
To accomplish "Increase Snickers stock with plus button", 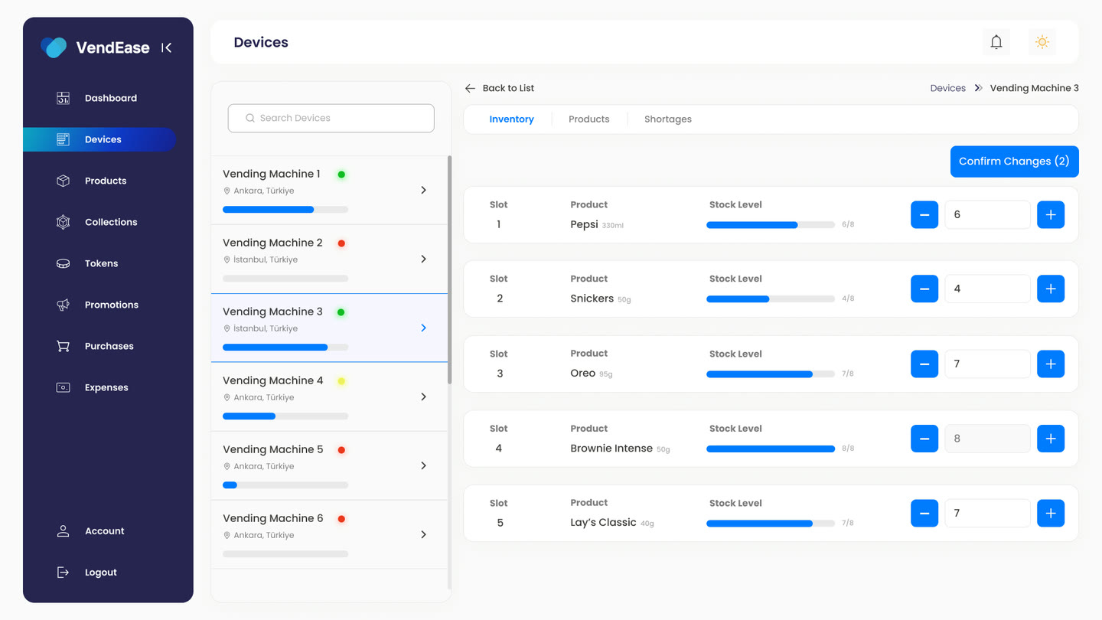I will [1051, 289].
